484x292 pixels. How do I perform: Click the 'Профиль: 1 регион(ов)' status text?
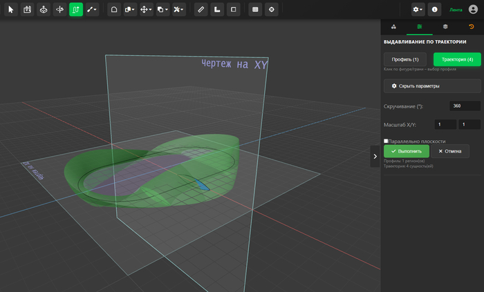pos(404,161)
